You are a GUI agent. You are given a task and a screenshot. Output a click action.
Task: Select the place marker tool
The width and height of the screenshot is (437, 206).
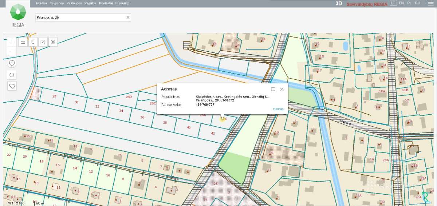click(x=33, y=42)
